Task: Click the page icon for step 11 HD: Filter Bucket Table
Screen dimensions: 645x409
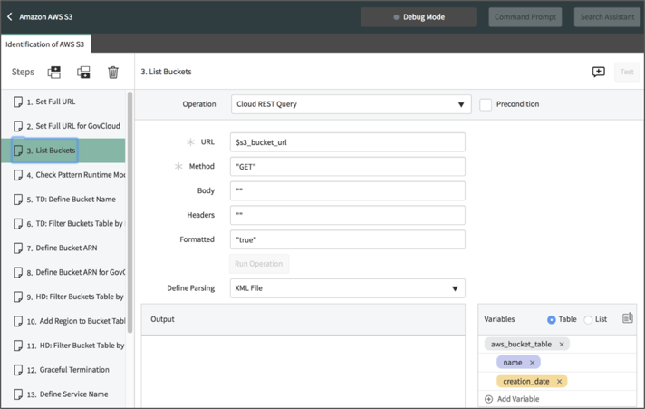Action: (x=18, y=346)
